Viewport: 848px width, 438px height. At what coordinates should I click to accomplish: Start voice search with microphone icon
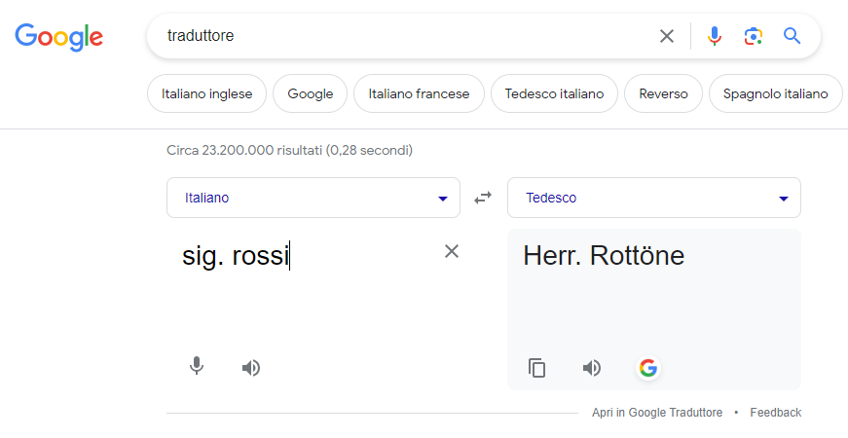click(715, 36)
